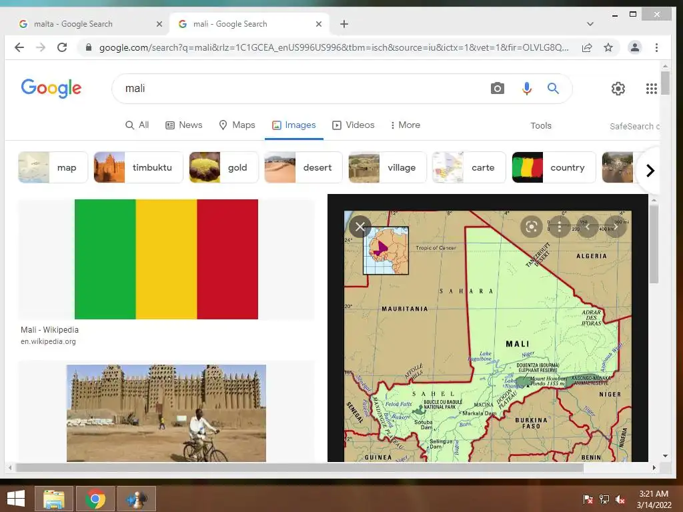Screen dimensions: 683x512
Task: Open File Explorer from taskbar
Action: coord(53,499)
